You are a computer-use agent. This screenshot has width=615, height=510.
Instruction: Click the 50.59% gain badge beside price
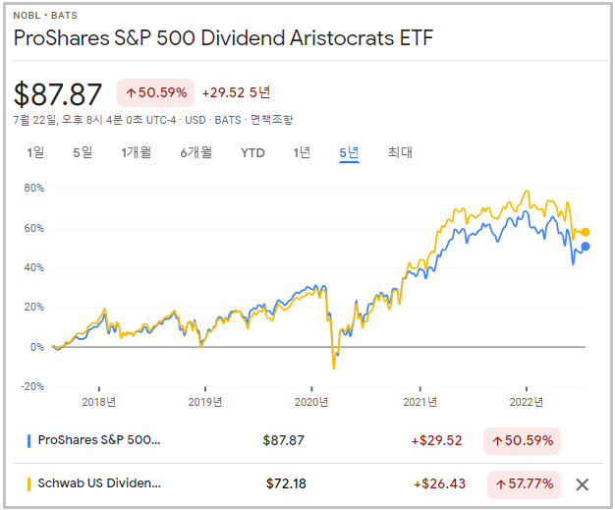click(155, 93)
